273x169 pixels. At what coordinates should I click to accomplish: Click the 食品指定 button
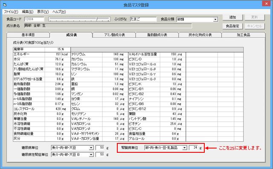tap(232, 26)
